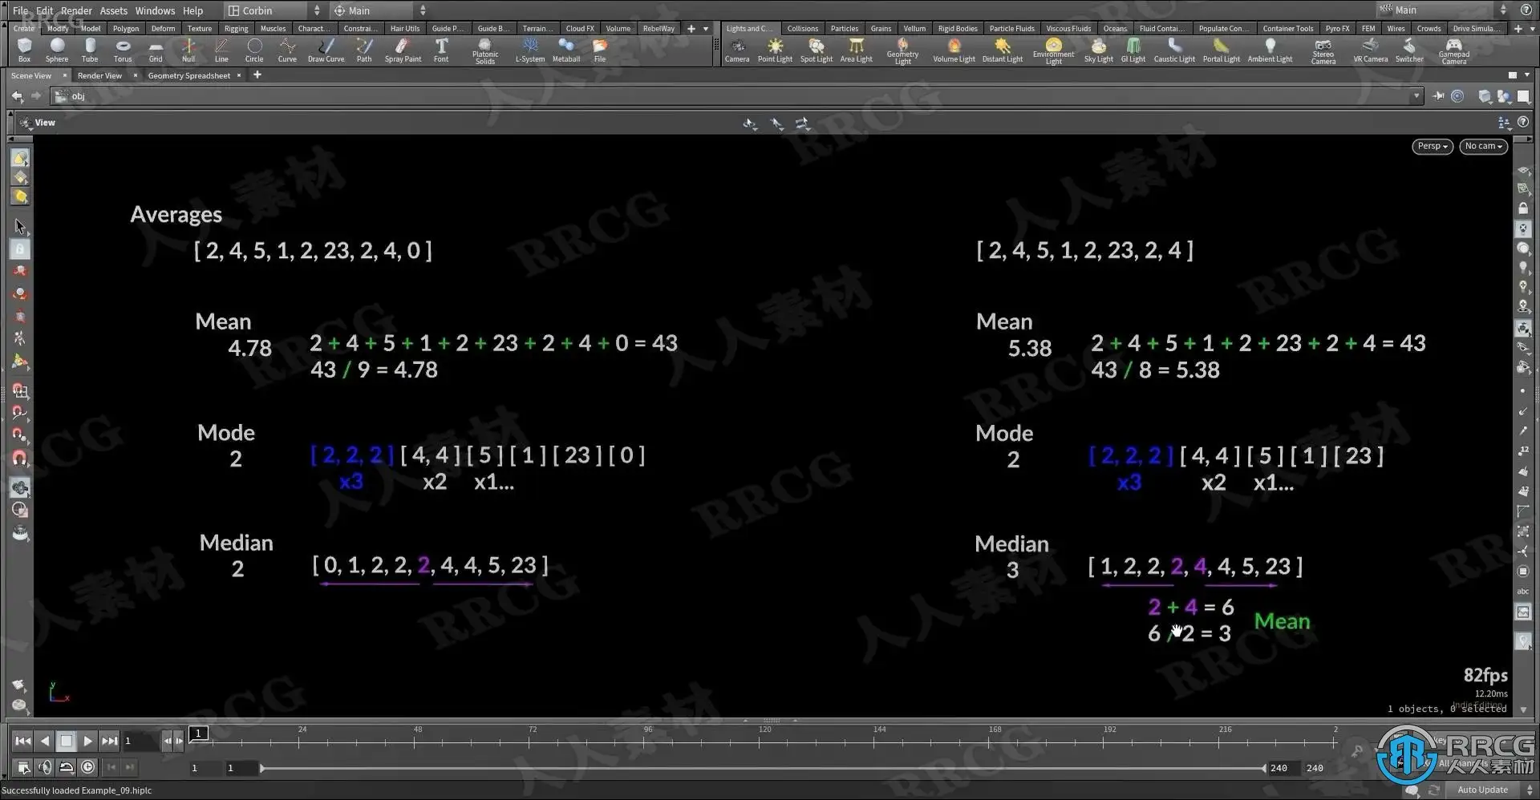This screenshot has width=1540, height=800.
Task: Go back in network path history
Action: pyautogui.click(x=18, y=96)
